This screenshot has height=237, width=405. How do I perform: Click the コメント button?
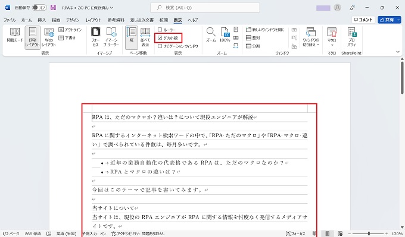[363, 20]
